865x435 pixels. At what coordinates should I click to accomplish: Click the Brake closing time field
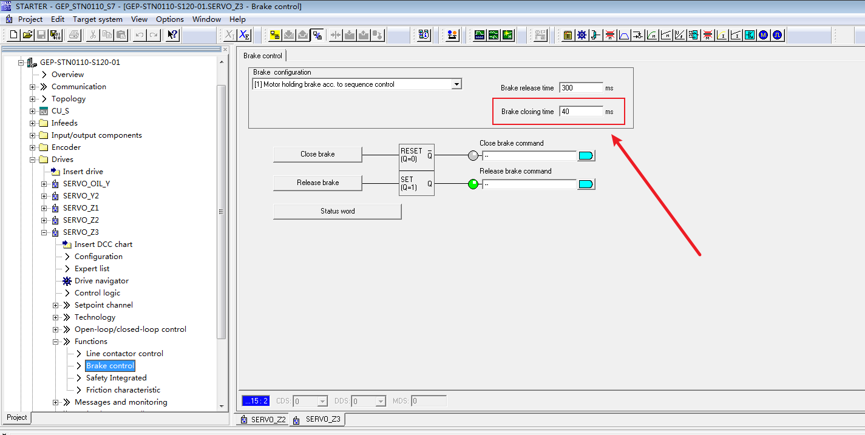tap(581, 112)
